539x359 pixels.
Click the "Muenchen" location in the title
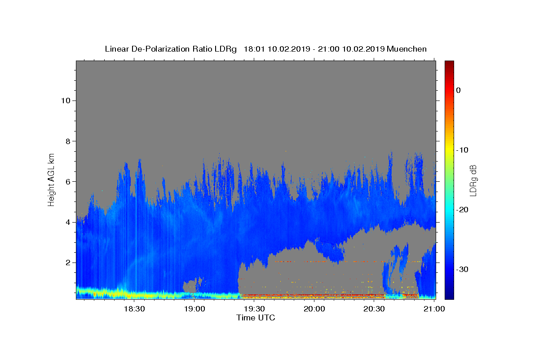tap(406, 49)
